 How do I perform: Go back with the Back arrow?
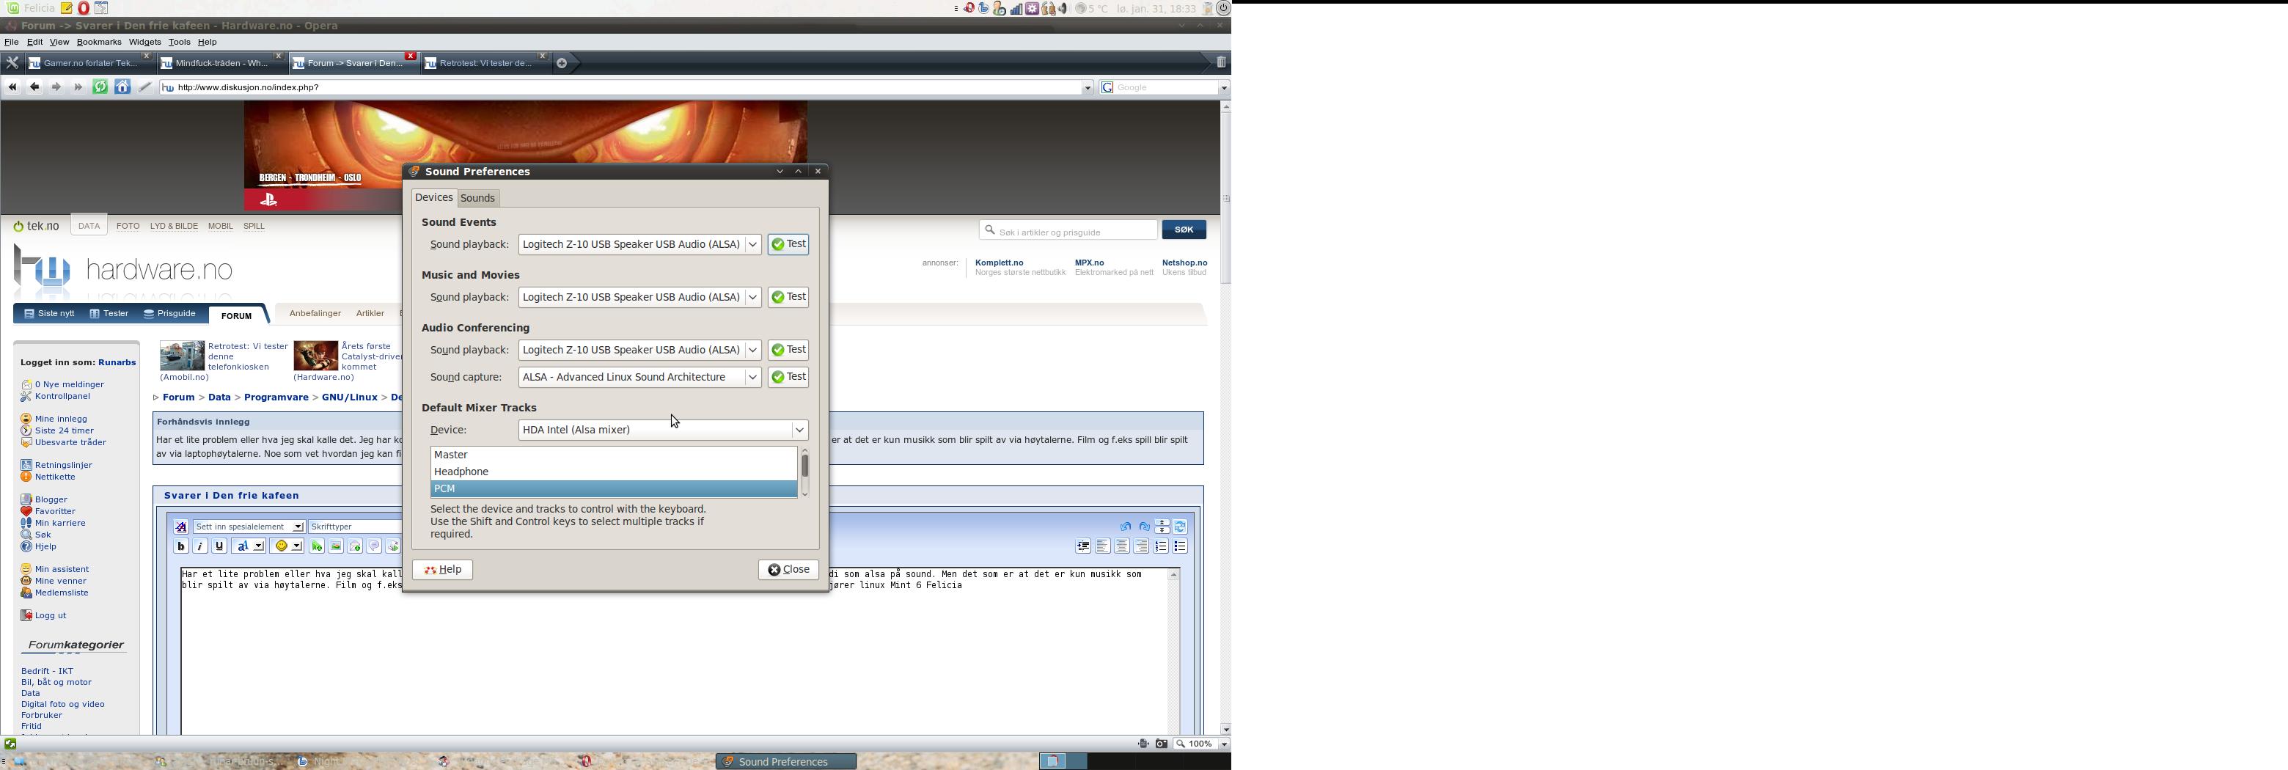[x=34, y=87]
